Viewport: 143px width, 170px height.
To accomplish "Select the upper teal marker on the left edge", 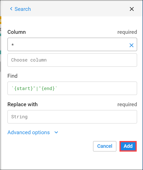I will [x=1, y=35].
